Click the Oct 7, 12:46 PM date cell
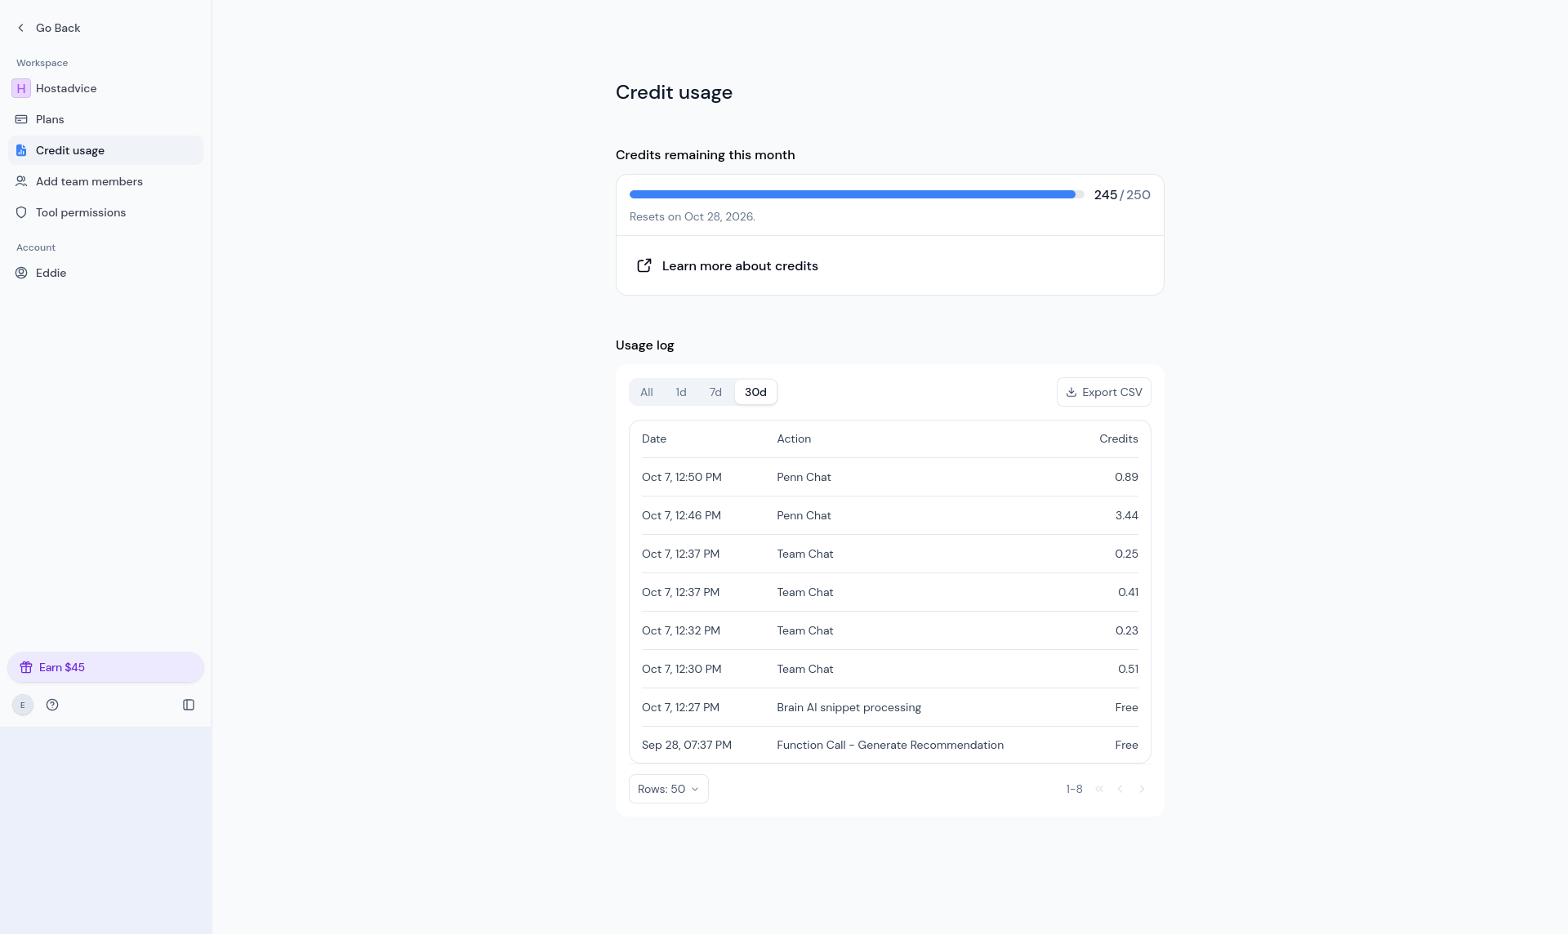This screenshot has height=935, width=1568. [x=681, y=516]
